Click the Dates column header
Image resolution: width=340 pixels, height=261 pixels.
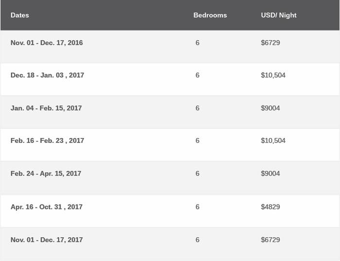click(20, 15)
